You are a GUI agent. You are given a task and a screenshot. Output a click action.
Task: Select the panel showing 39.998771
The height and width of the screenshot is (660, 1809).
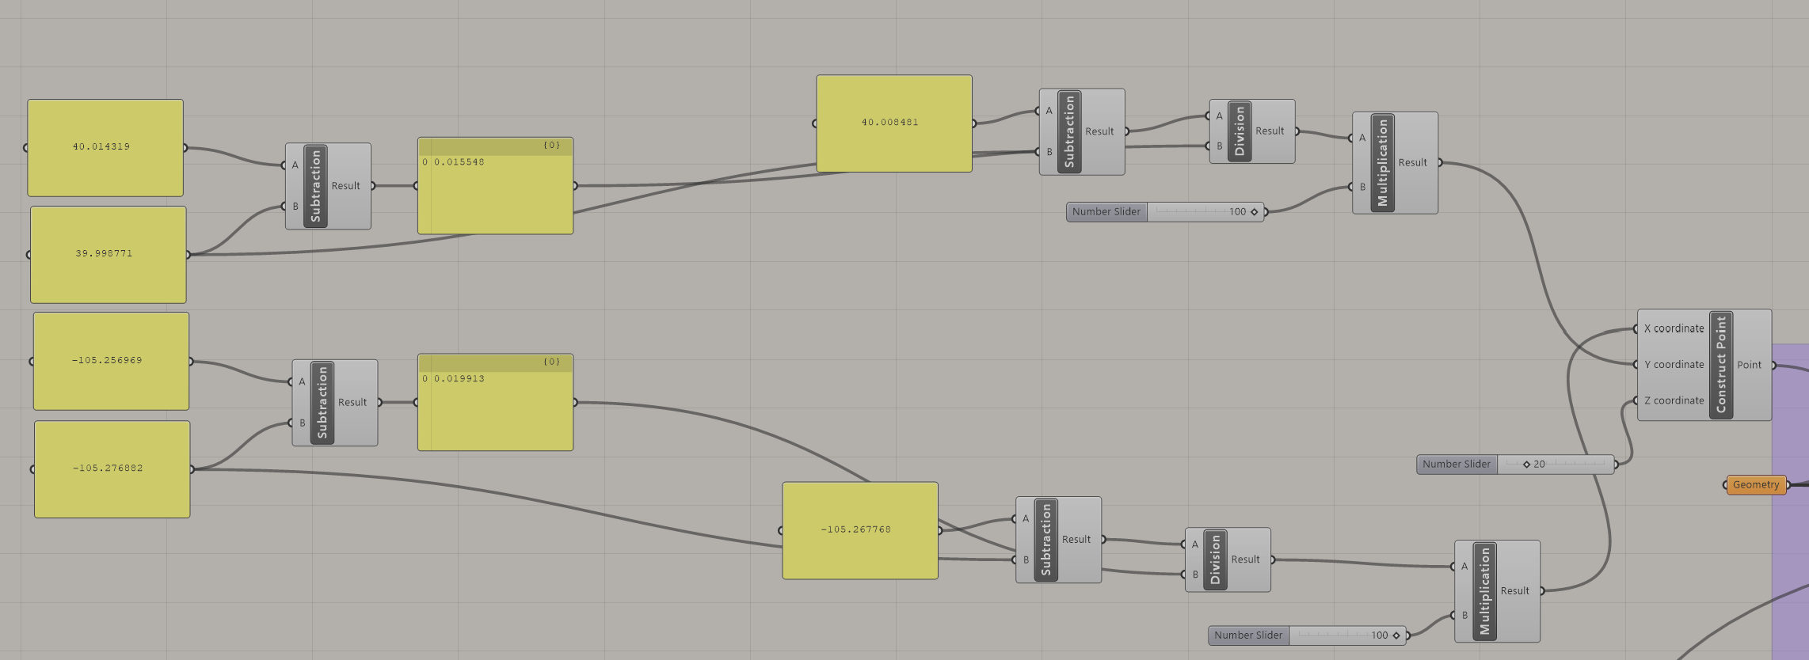[109, 255]
